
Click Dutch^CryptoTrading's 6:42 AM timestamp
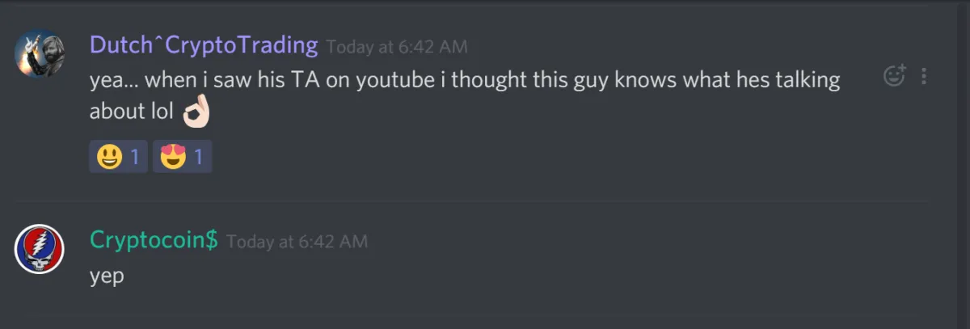[397, 47]
